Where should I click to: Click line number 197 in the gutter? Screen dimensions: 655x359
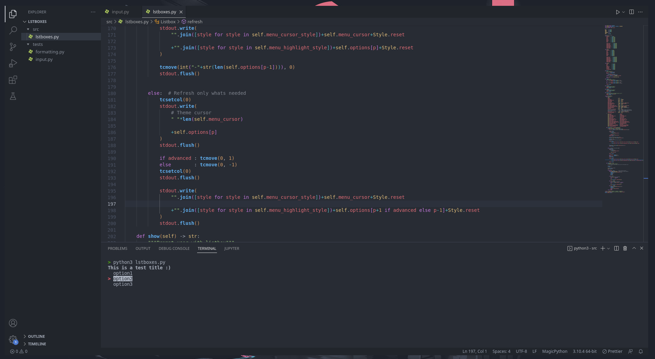112,204
